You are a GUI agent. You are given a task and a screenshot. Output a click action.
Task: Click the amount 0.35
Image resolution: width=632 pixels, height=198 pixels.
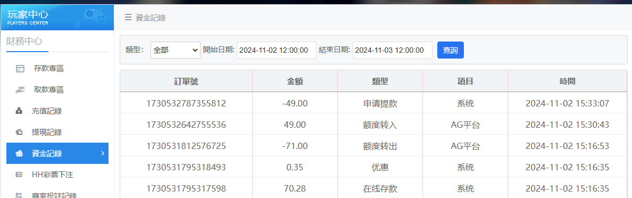(295, 167)
